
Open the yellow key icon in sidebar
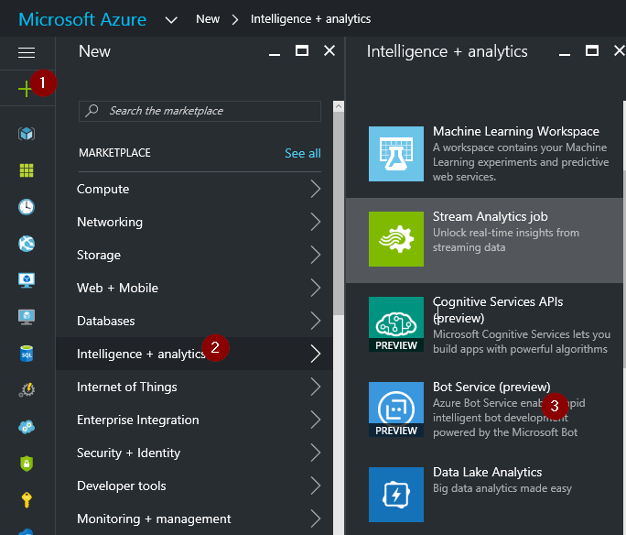coord(27,500)
